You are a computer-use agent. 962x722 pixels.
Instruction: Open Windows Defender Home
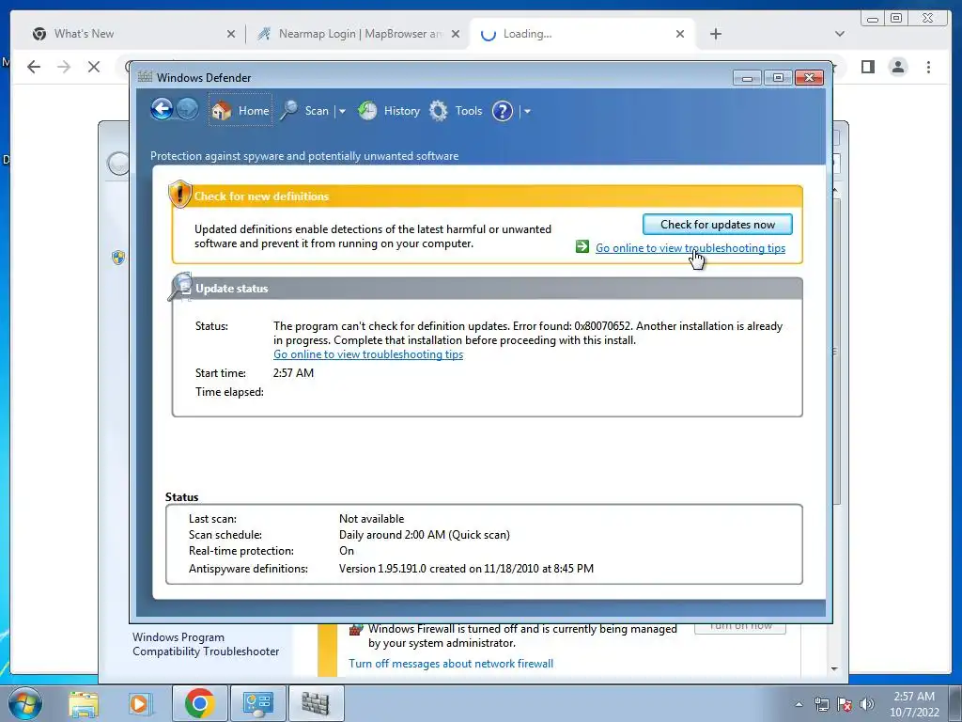click(240, 111)
